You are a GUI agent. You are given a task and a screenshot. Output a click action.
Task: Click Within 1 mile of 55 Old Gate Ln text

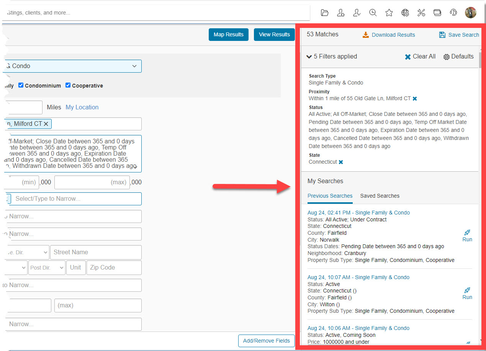[360, 99]
